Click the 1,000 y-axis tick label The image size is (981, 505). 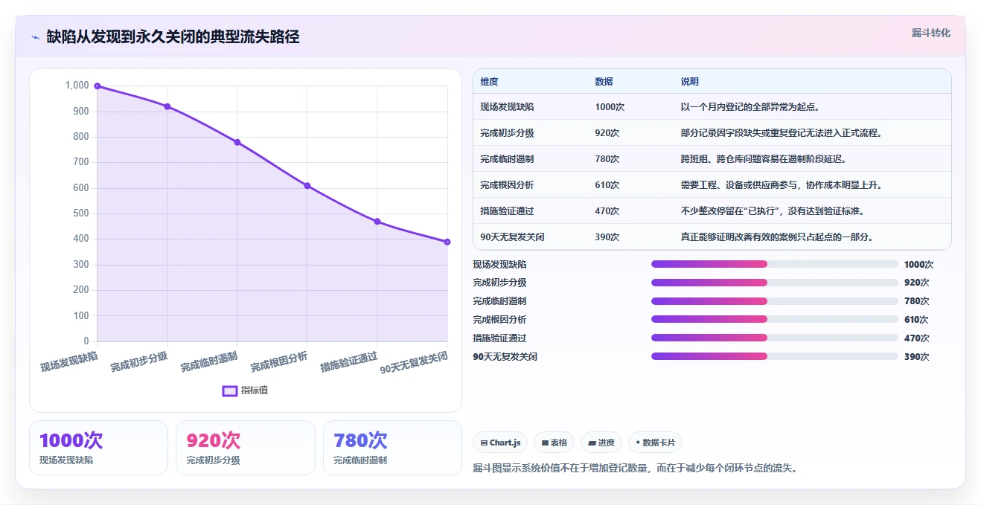77,86
